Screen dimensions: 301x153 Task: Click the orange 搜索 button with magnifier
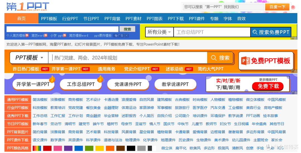click(220, 58)
